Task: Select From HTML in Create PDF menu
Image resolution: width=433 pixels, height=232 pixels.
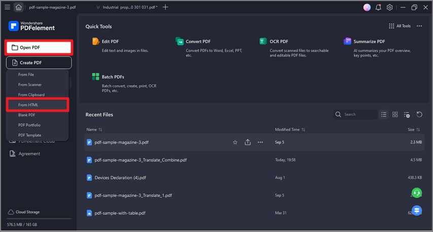Action: tap(37, 105)
